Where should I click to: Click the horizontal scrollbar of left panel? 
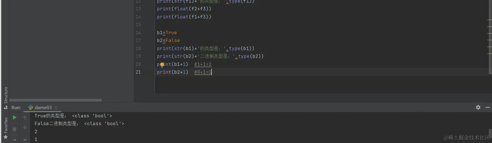click(56, 100)
